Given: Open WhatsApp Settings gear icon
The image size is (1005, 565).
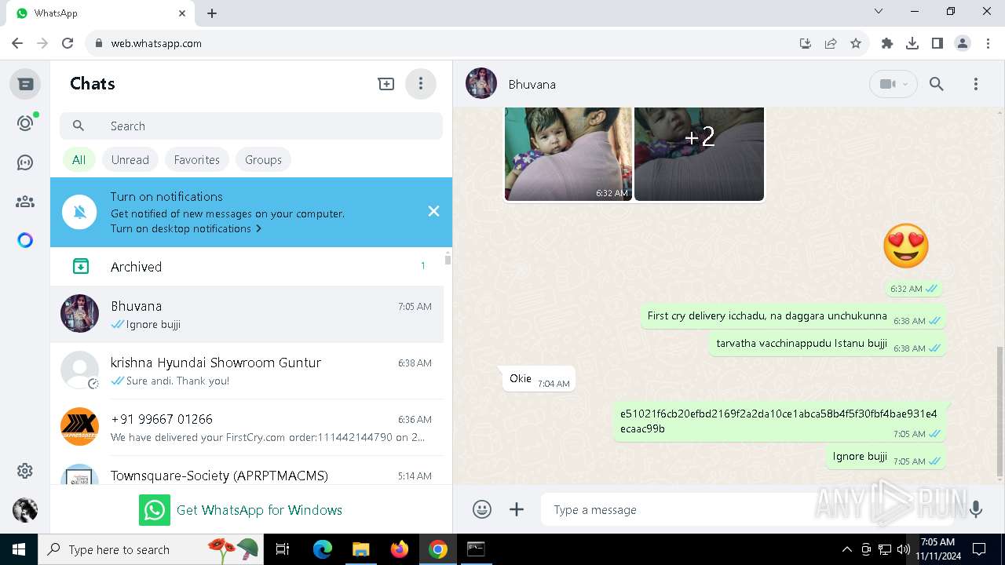Looking at the screenshot, I should pyautogui.click(x=25, y=471).
